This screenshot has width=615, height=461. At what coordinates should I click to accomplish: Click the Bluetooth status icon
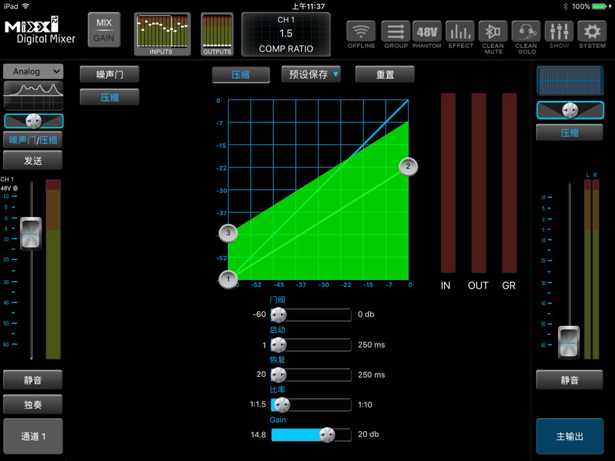click(x=565, y=6)
